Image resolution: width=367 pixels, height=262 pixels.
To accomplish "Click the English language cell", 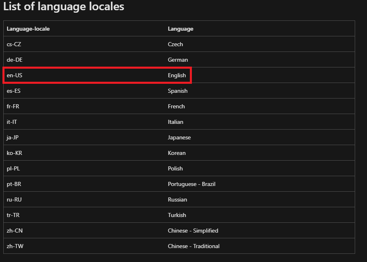I will 177,75.
